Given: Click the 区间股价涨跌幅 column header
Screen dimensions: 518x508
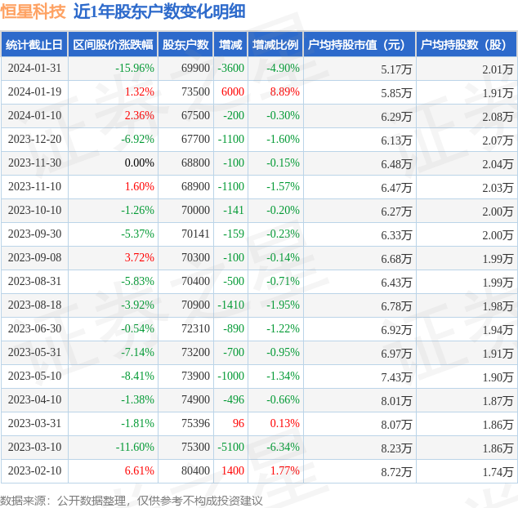Looking at the screenshot, I should [112, 45].
